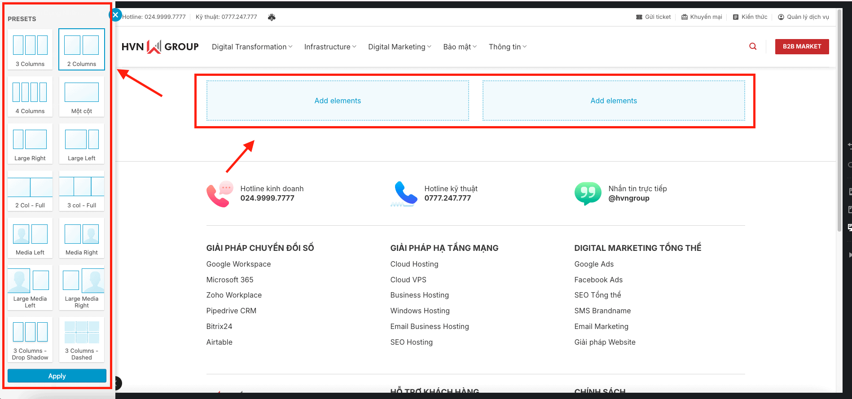Choose the Media Right preset

click(82, 238)
